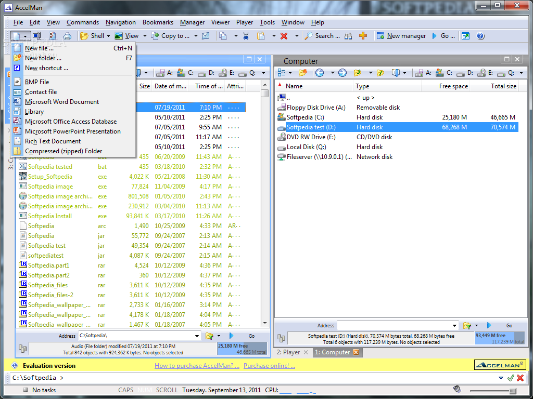This screenshot has height=399, width=533.
Task: Click bookmarks book icon in Computer panel
Action: (396, 73)
